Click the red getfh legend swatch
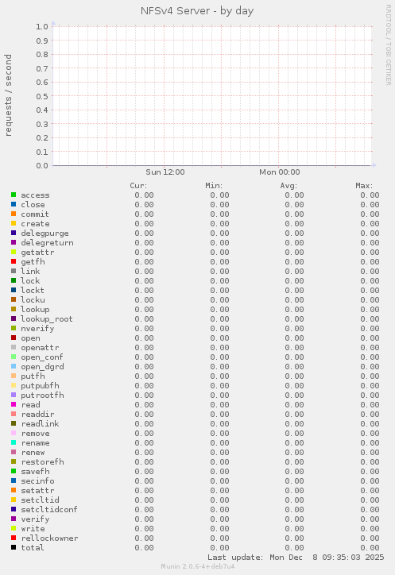Screen dimensions: 395x575 tap(14, 261)
